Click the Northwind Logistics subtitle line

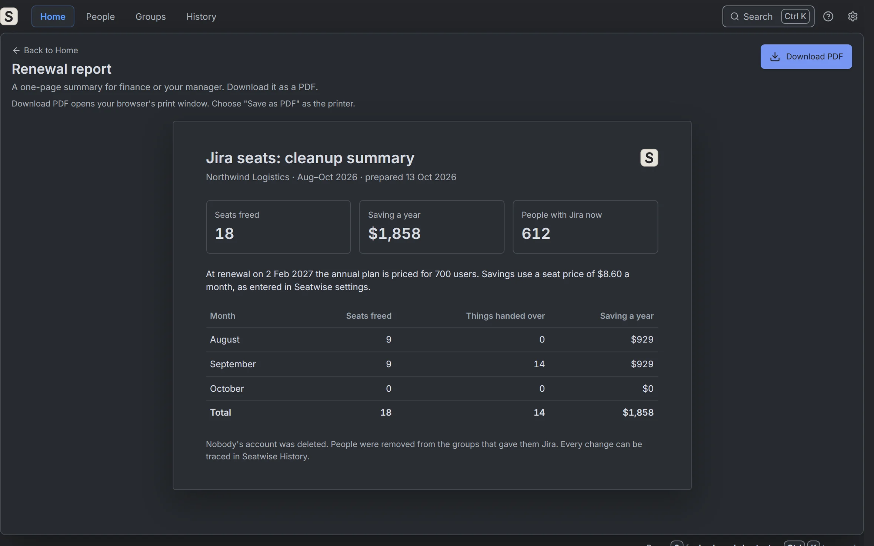tap(331, 177)
